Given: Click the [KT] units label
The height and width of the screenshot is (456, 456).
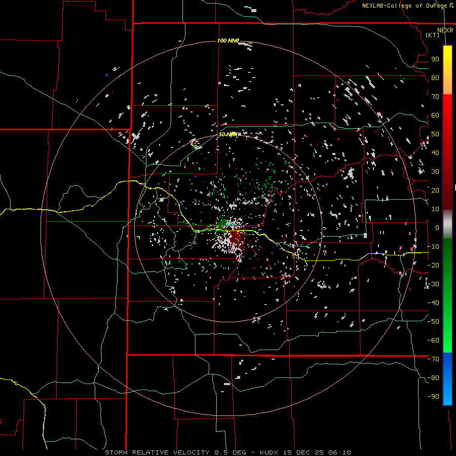Looking at the screenshot, I should [x=432, y=35].
